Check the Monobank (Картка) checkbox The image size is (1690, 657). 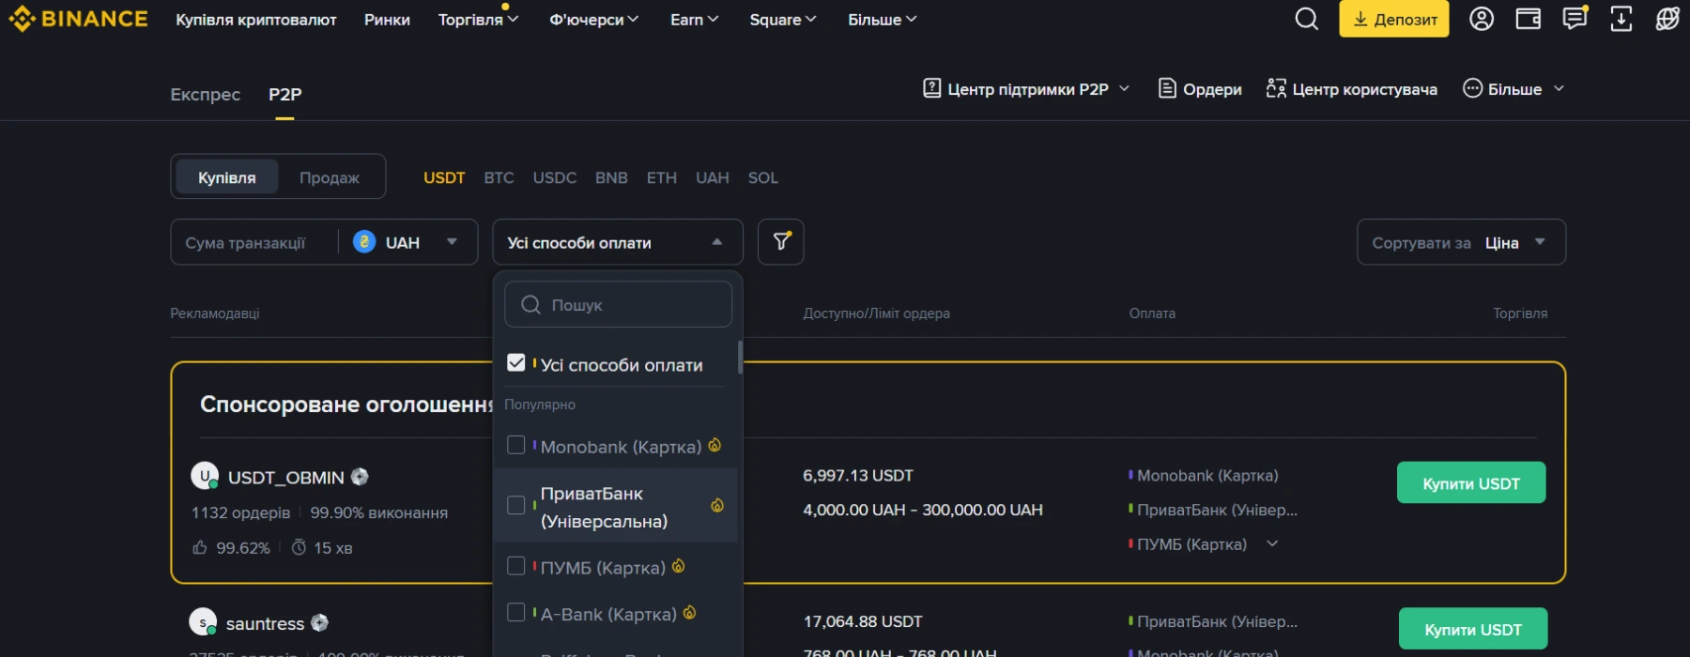(515, 445)
